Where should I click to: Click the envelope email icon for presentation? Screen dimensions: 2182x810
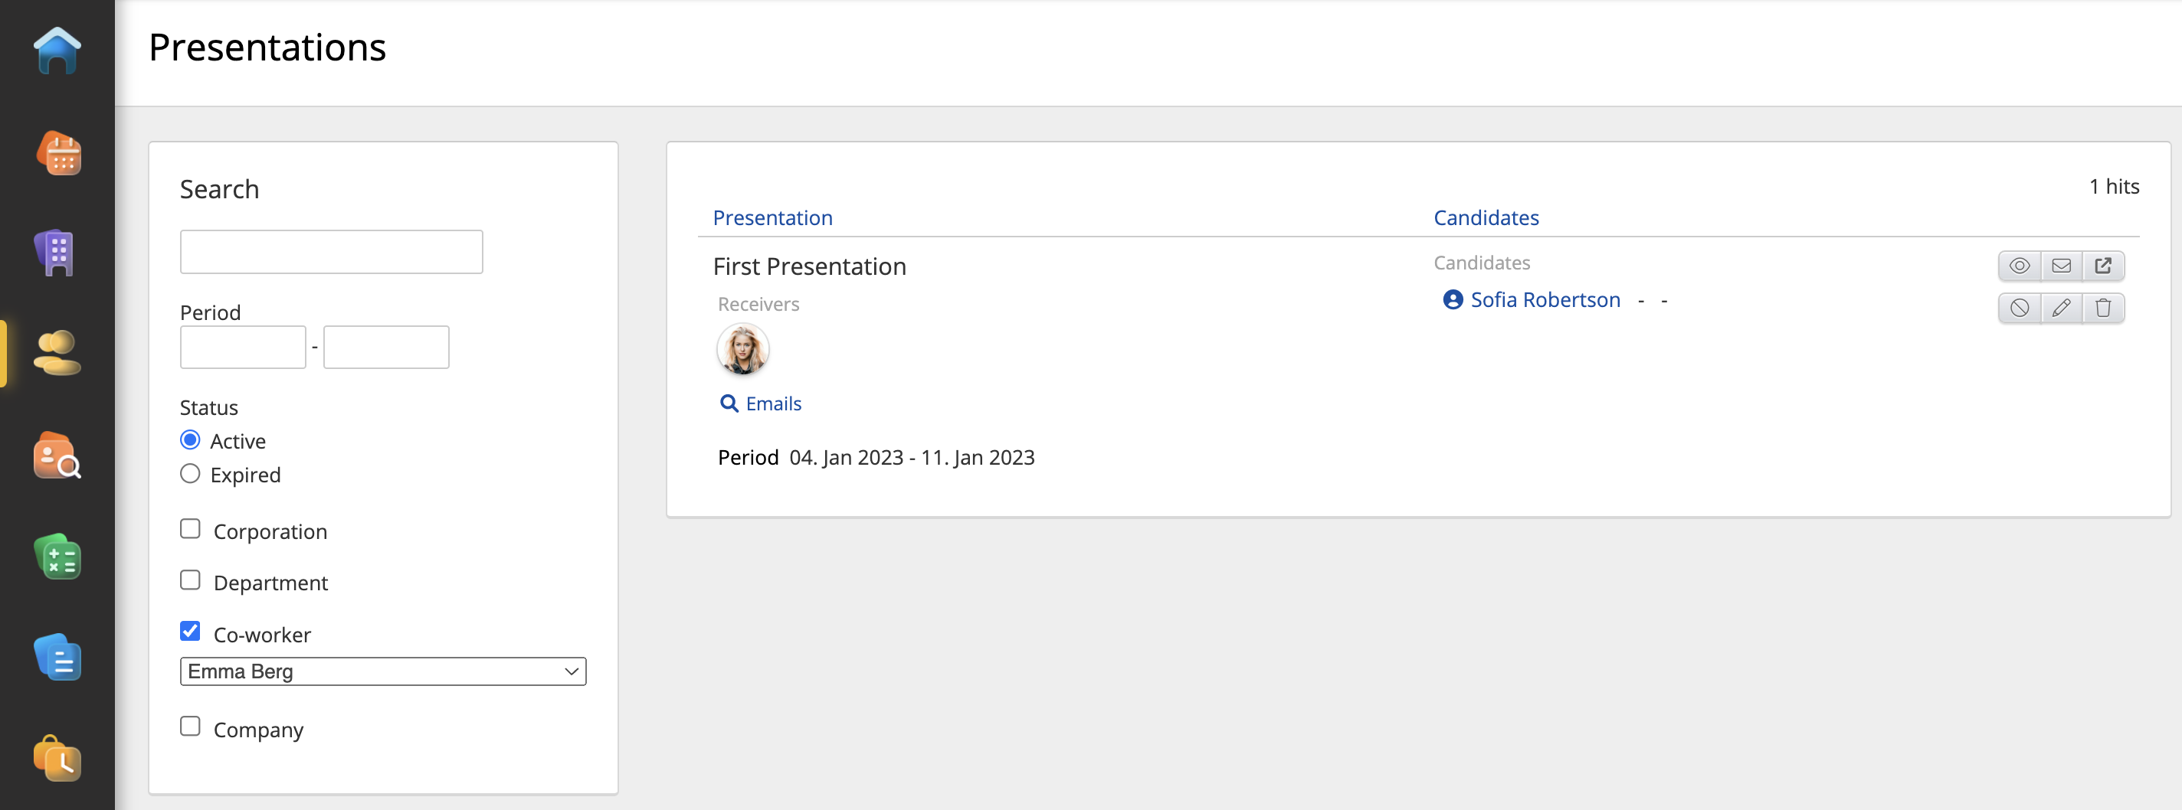coord(2061,266)
